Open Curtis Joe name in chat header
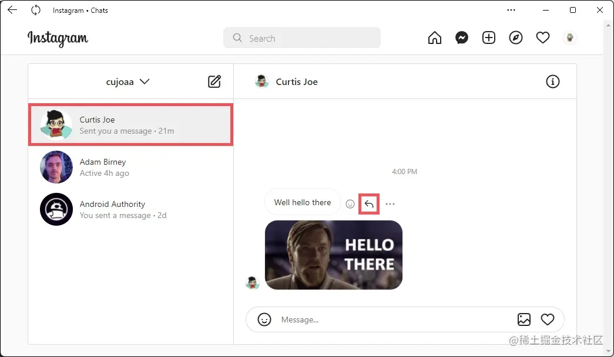Viewport: 614px width, 357px height. (x=297, y=82)
